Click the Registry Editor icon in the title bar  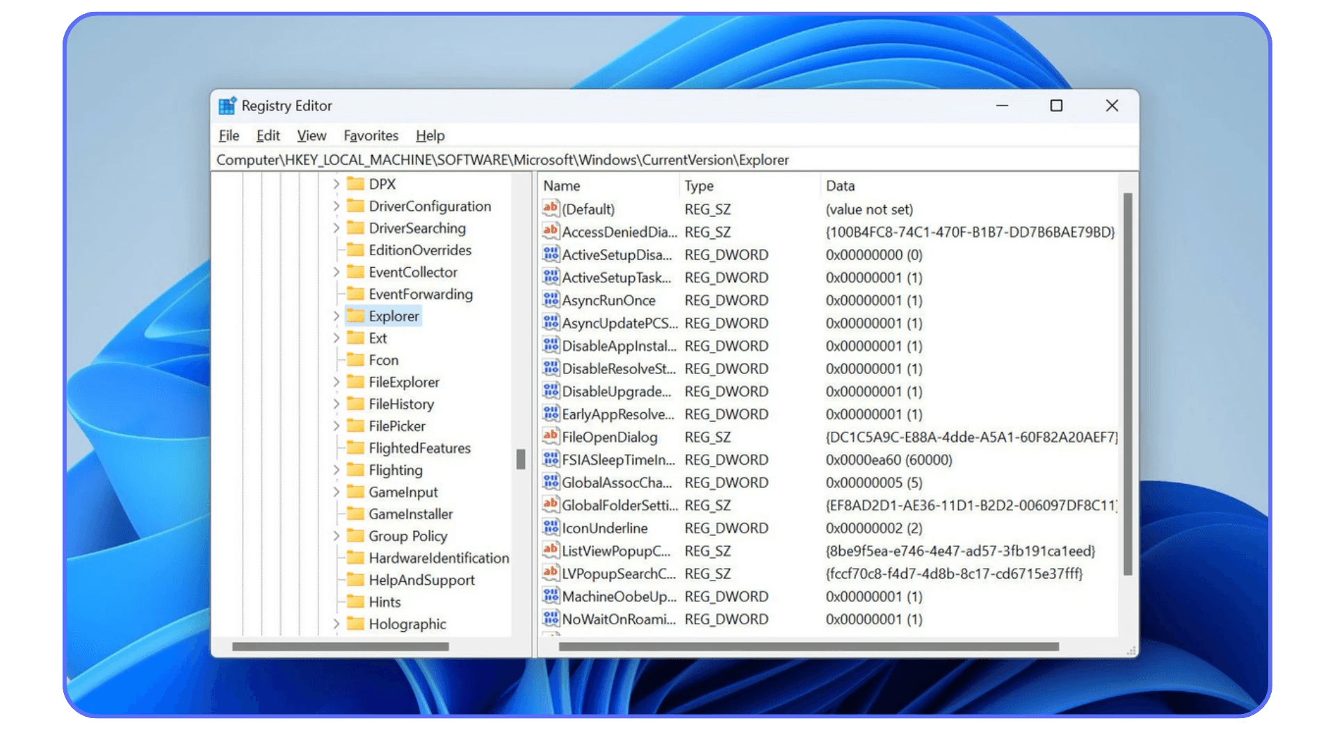point(227,105)
